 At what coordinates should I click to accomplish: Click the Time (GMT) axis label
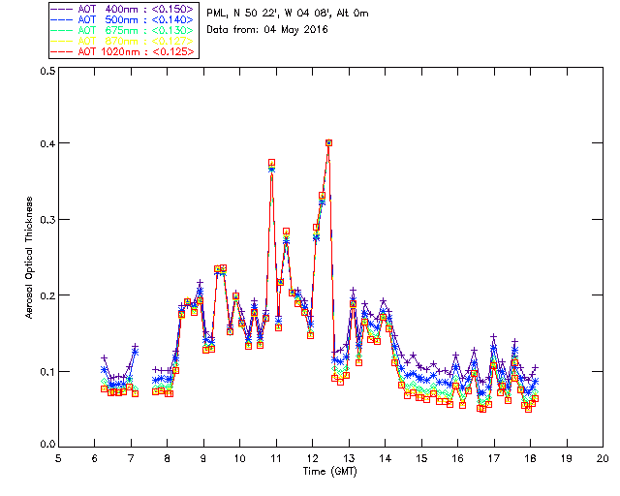point(330,472)
